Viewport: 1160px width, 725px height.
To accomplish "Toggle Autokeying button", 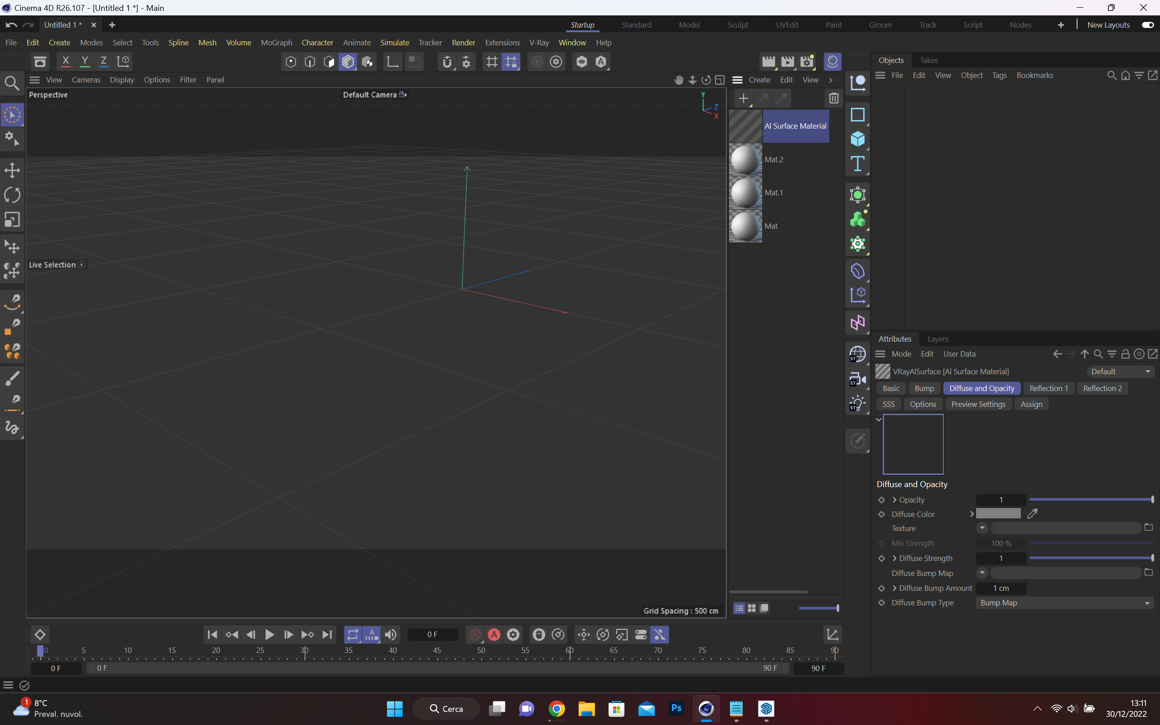I will (x=494, y=635).
